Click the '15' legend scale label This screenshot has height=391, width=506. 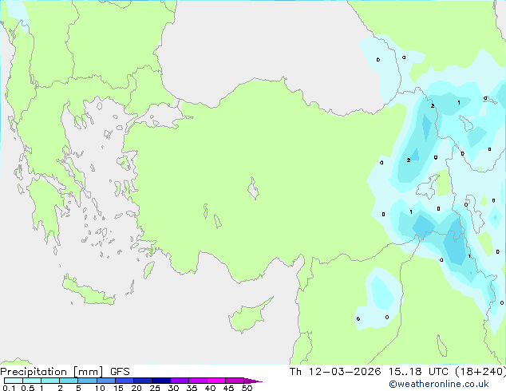pos(118,388)
